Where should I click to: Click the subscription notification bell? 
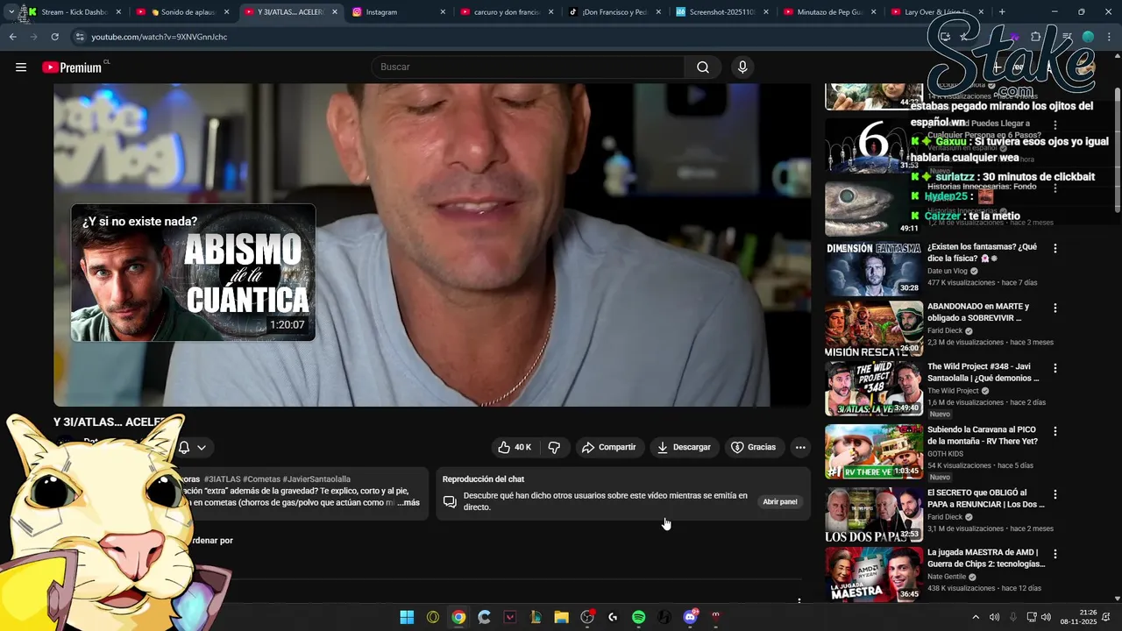point(184,447)
